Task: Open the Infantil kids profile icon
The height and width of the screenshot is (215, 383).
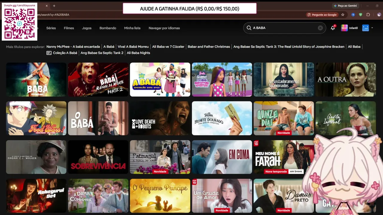Action: pyautogui.click(x=344, y=28)
